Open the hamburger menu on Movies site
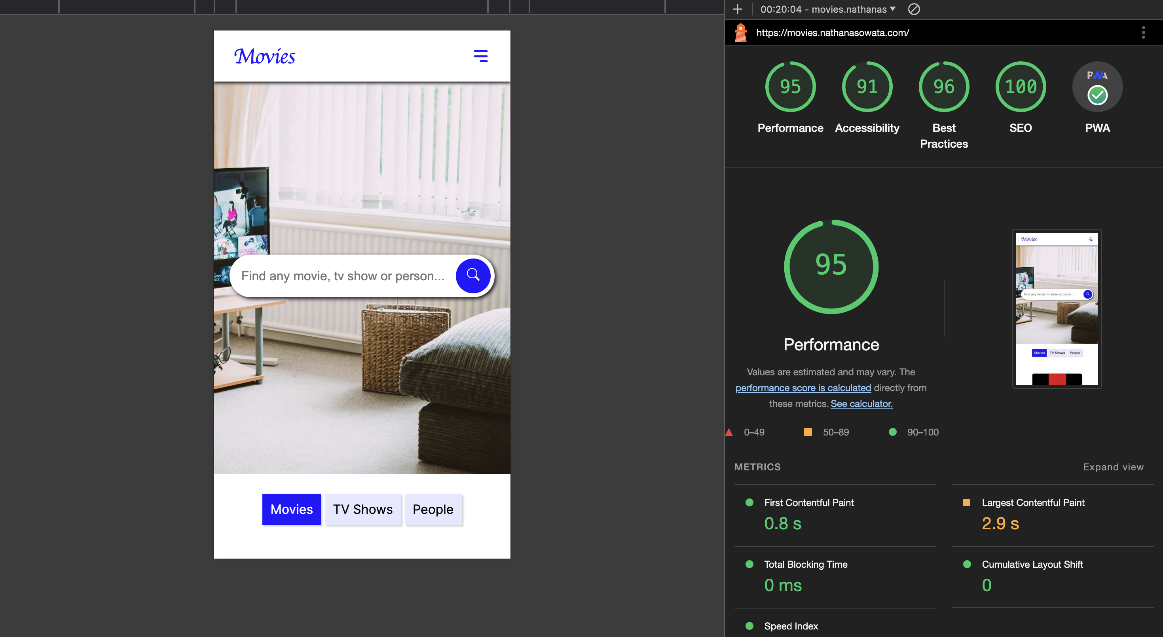This screenshot has height=637, width=1163. (x=480, y=56)
